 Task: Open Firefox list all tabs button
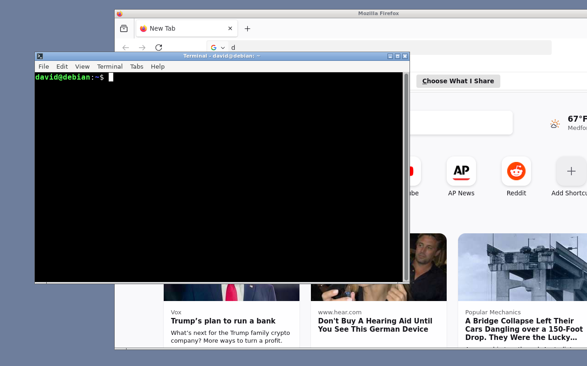click(124, 28)
